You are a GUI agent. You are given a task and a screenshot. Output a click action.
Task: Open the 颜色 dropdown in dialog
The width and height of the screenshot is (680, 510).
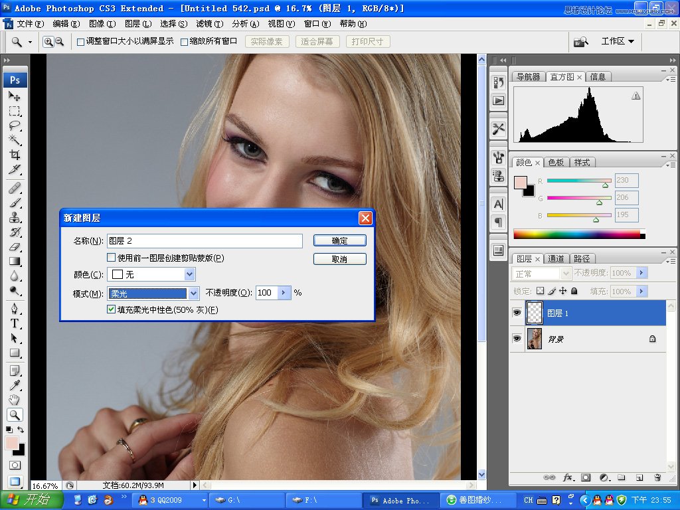(x=189, y=274)
